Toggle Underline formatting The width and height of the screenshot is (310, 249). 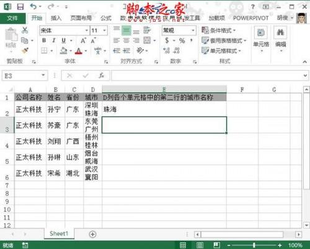[64, 40]
